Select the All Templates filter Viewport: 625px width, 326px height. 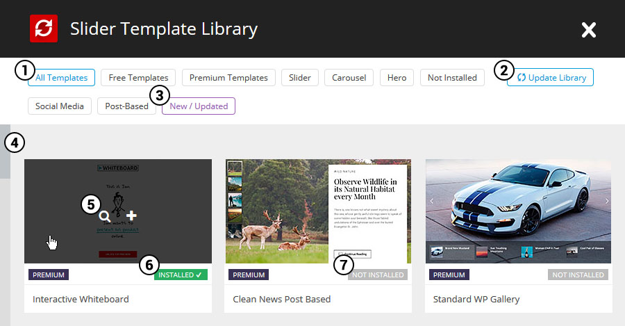pos(61,78)
